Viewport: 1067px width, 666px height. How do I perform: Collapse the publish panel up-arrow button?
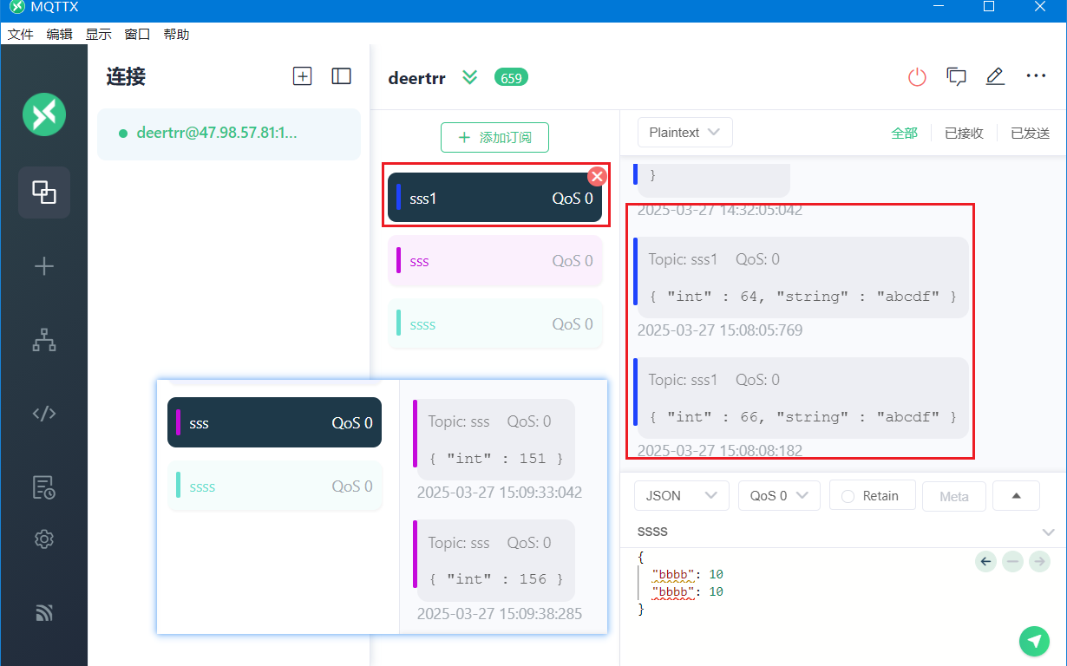click(1016, 496)
